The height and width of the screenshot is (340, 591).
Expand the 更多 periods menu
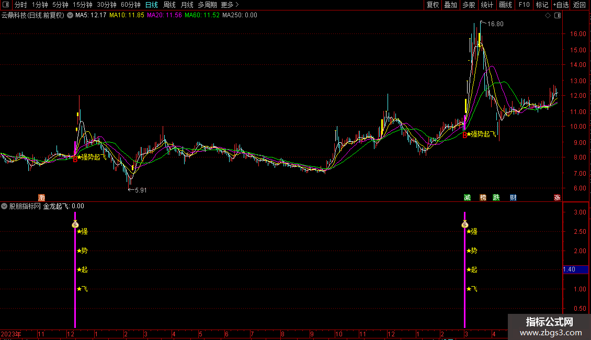click(x=230, y=5)
